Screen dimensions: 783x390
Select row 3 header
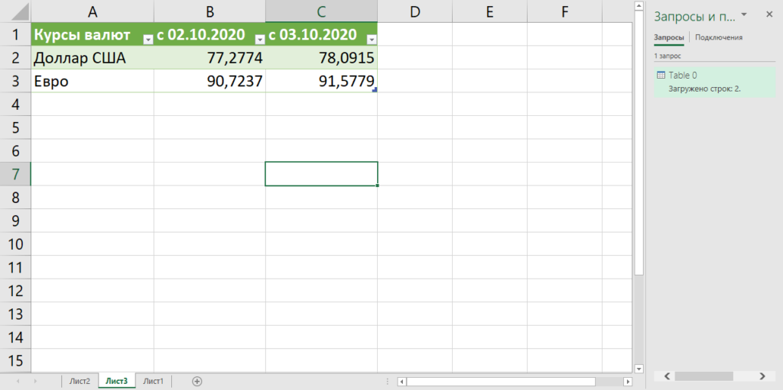[15, 81]
